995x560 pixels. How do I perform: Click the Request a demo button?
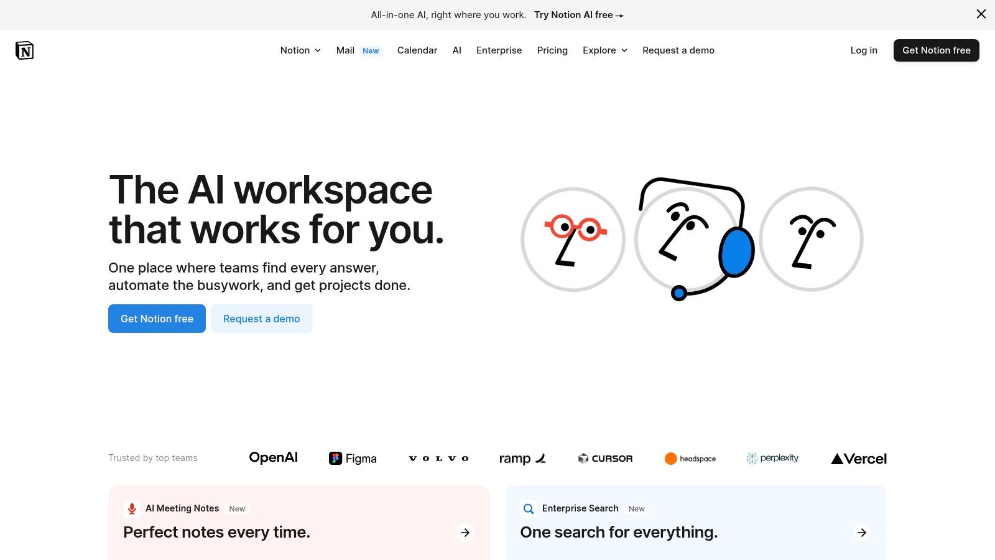(x=261, y=319)
